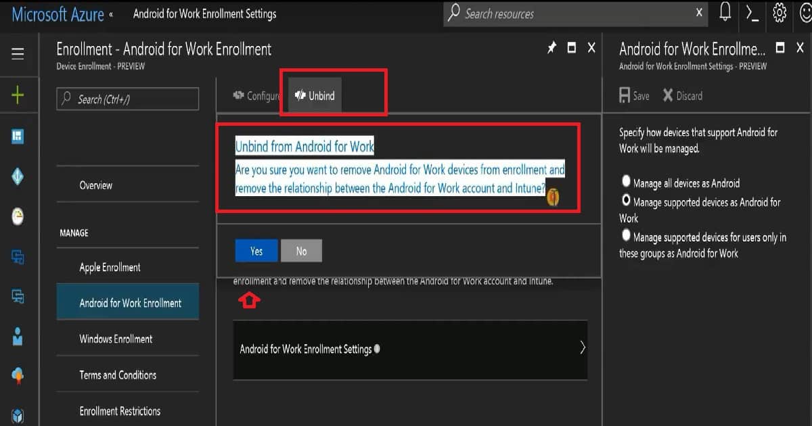Open the person icon in sidebar
812x426 pixels.
click(18, 336)
